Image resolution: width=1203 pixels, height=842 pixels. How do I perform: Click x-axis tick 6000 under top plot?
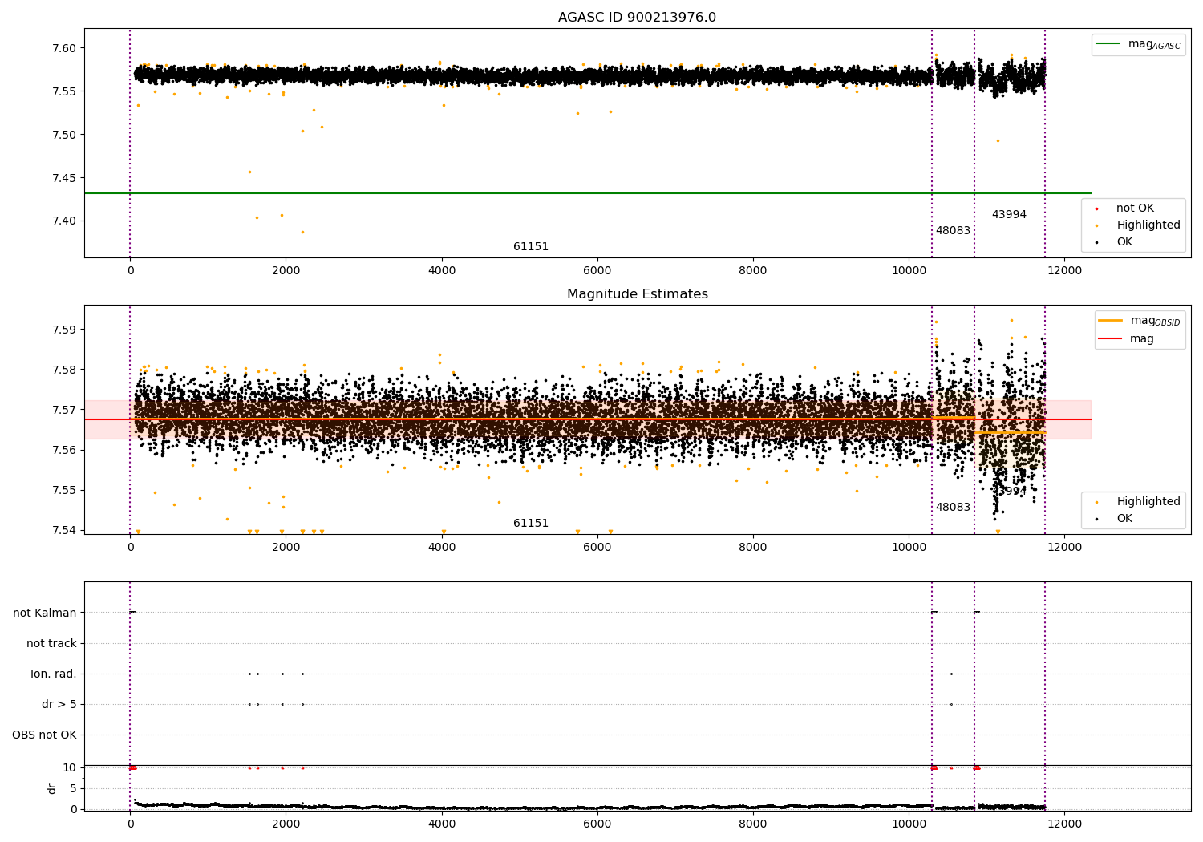pyautogui.click(x=597, y=271)
